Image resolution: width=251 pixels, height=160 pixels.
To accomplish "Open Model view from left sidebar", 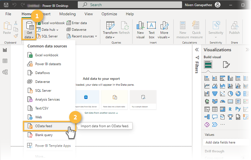I will [5, 72].
